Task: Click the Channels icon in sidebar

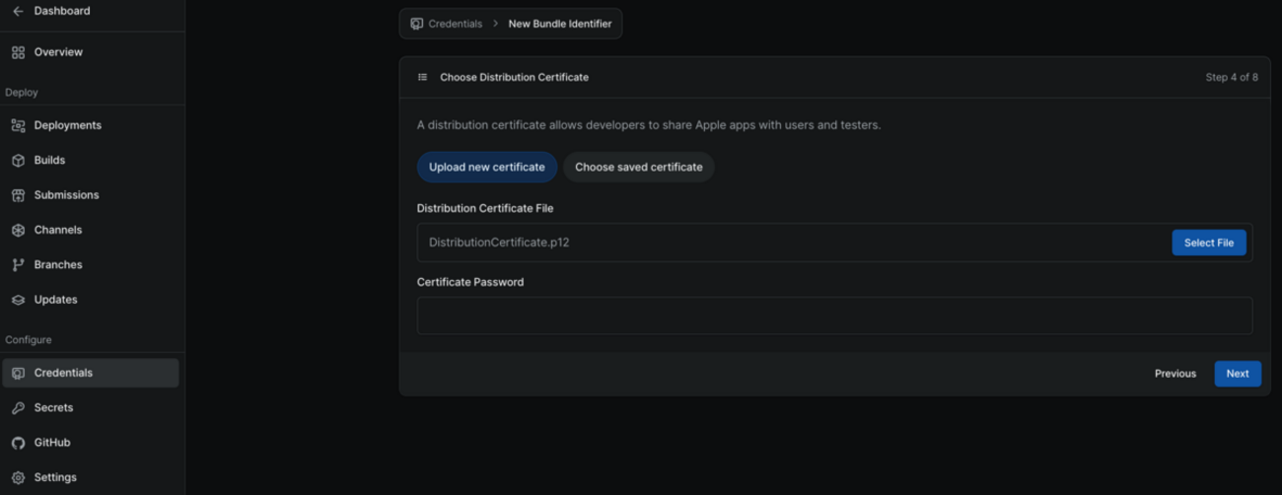Action: 18,230
